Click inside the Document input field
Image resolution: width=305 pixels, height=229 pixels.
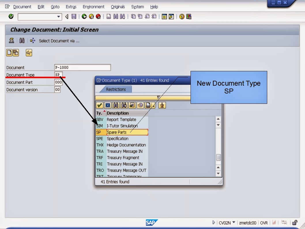point(82,67)
